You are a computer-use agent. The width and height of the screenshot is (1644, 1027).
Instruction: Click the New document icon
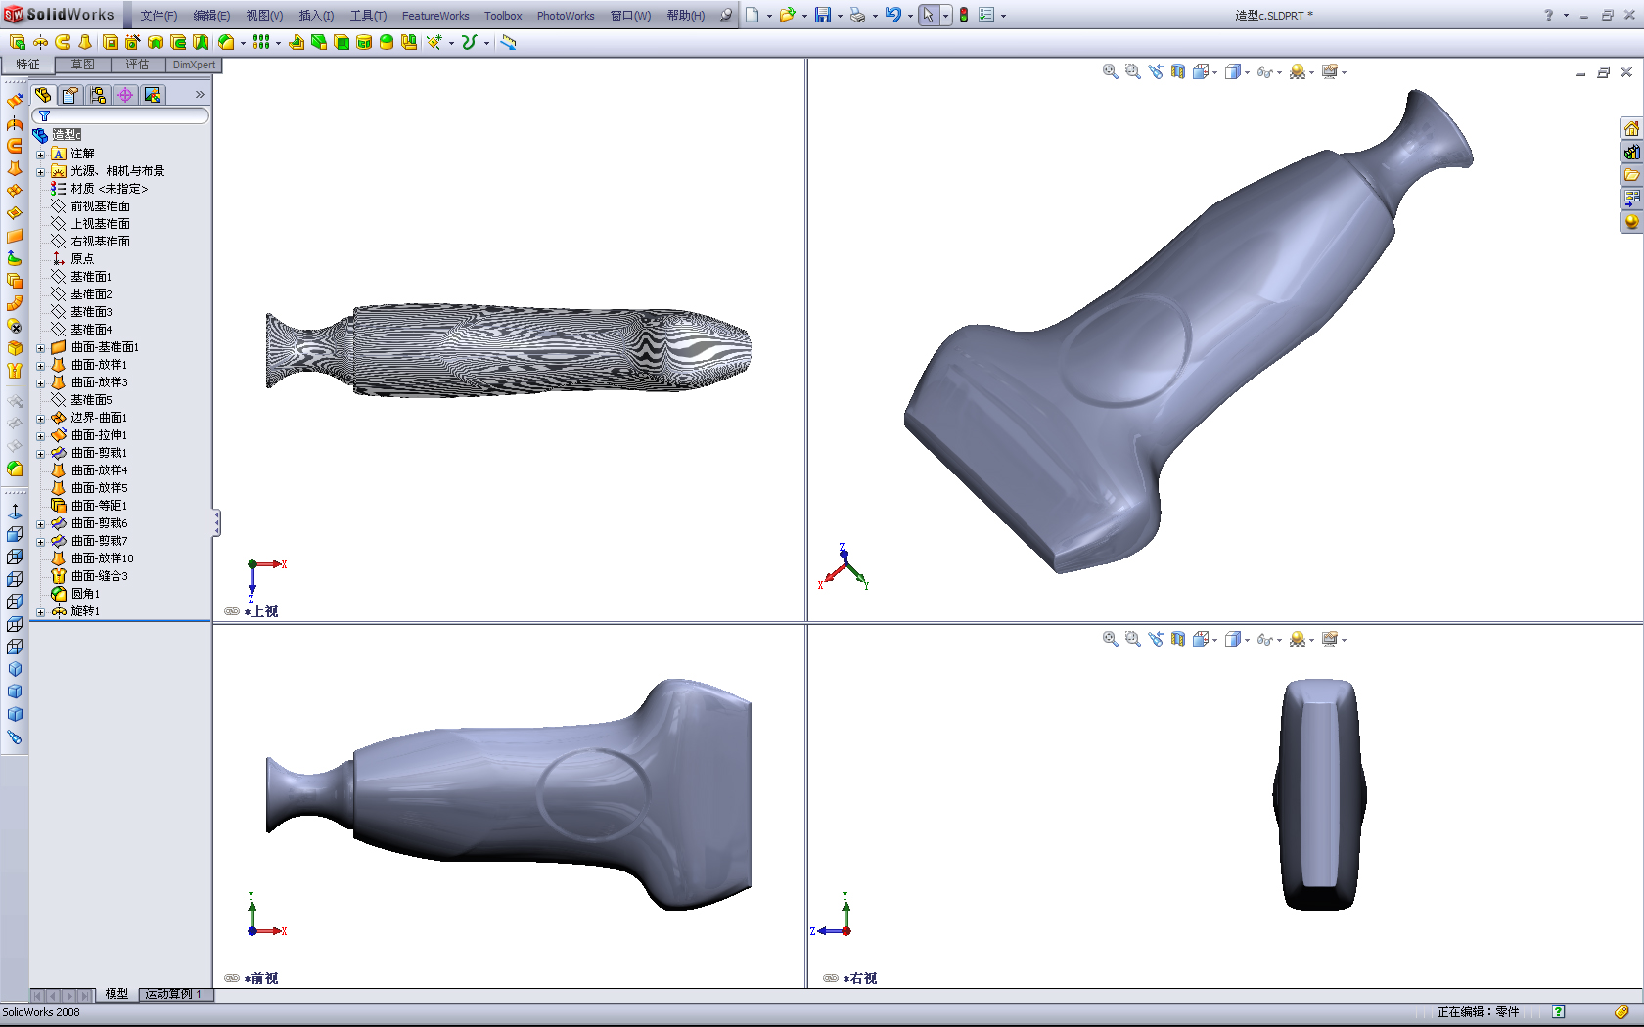tap(753, 15)
